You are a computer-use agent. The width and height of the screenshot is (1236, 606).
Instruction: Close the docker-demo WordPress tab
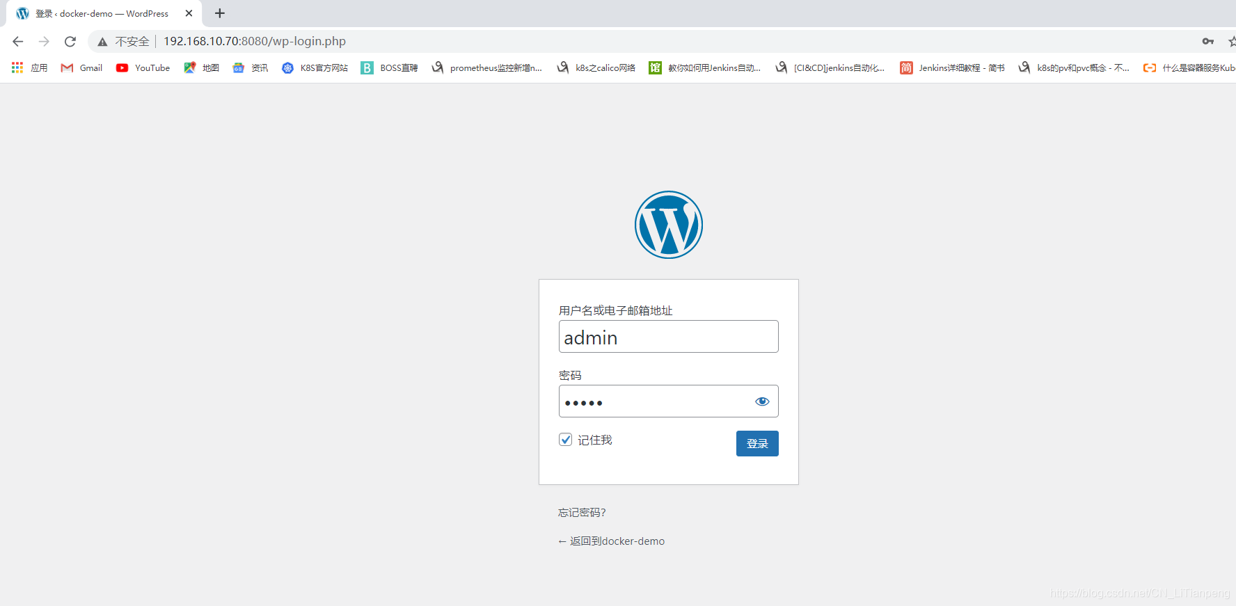[189, 13]
